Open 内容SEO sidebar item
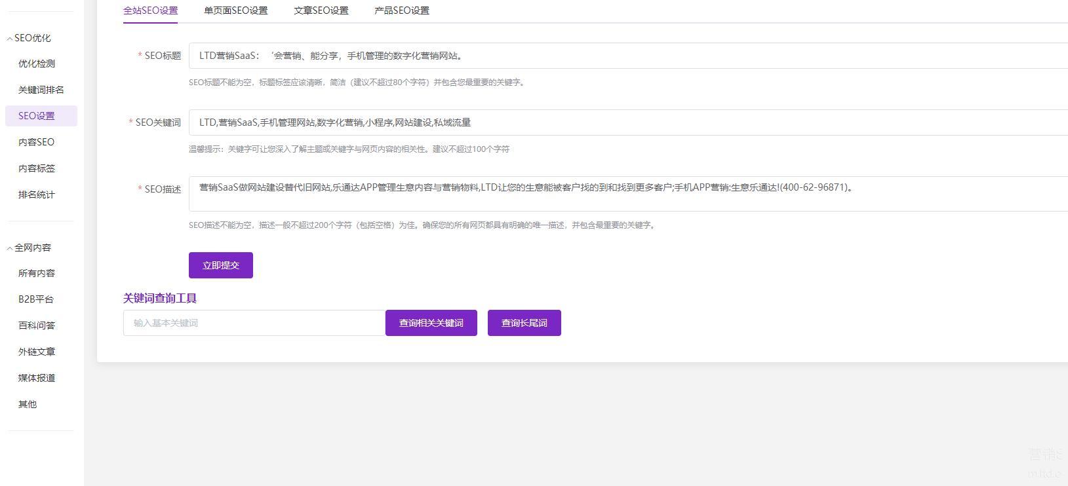This screenshot has height=486, width=1068. click(37, 142)
